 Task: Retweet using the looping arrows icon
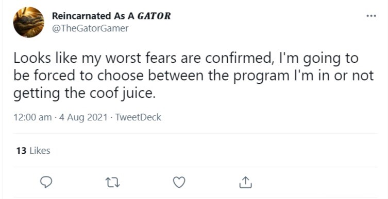113,183
